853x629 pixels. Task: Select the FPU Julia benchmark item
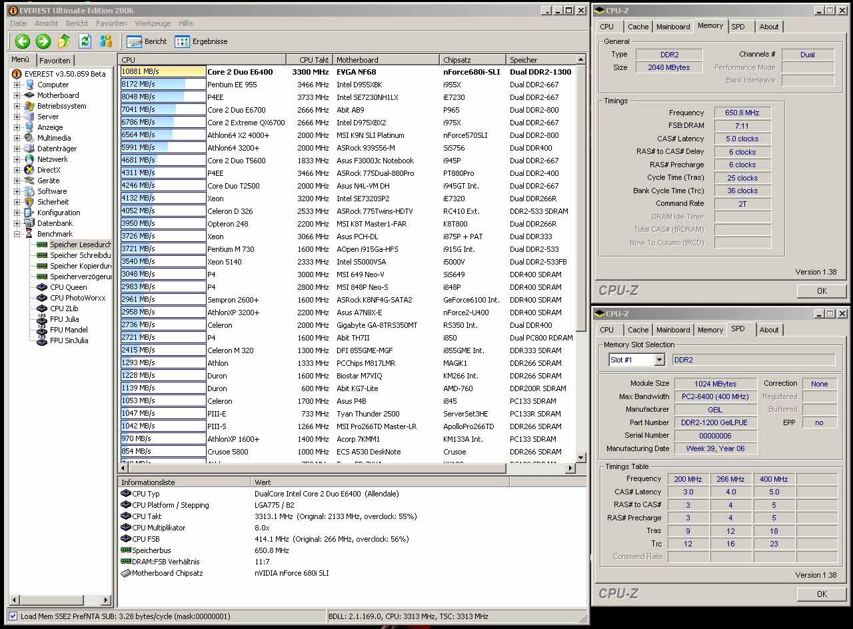(x=64, y=319)
